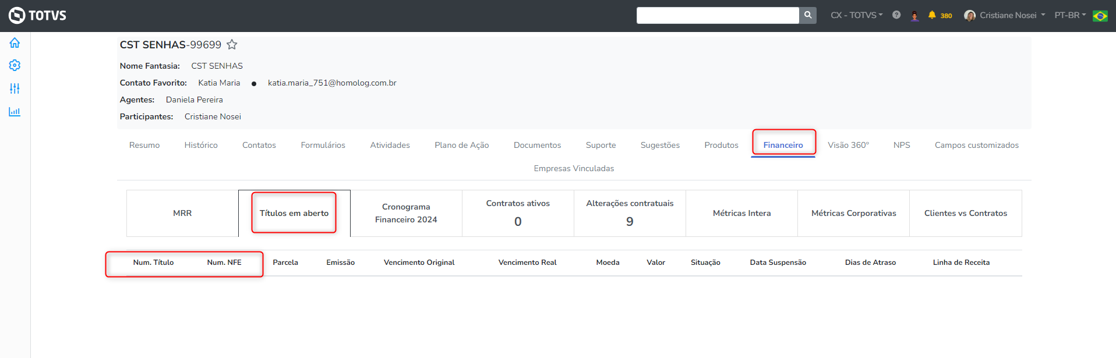Click the assistant avatar icon in top bar

click(x=914, y=16)
